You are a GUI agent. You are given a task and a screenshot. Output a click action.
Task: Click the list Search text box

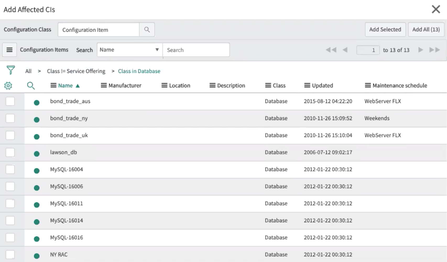click(196, 50)
